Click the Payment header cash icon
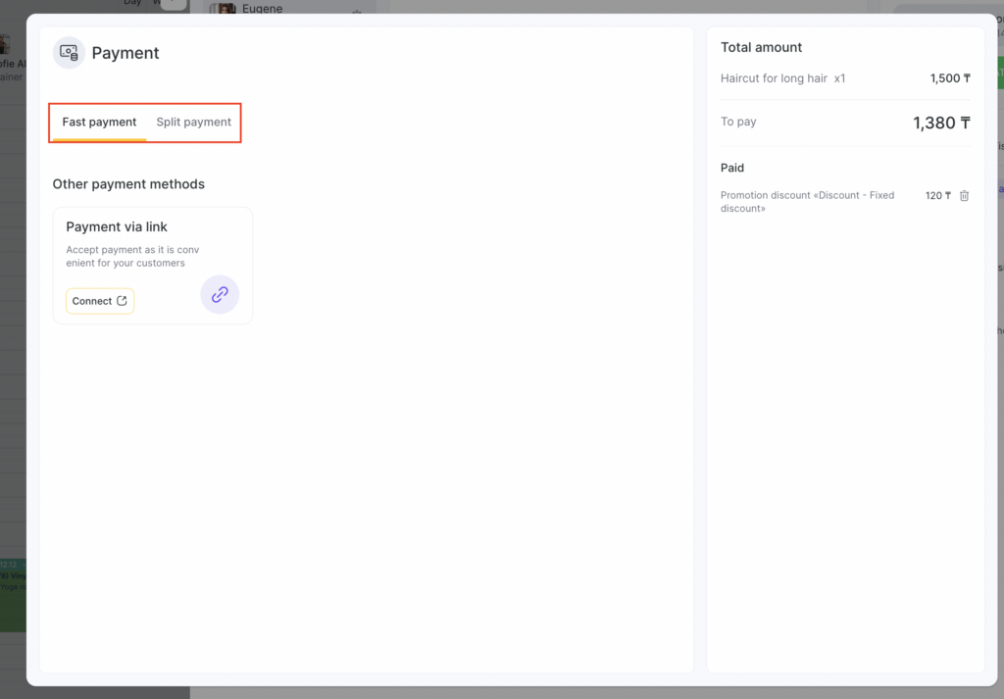 tap(69, 53)
